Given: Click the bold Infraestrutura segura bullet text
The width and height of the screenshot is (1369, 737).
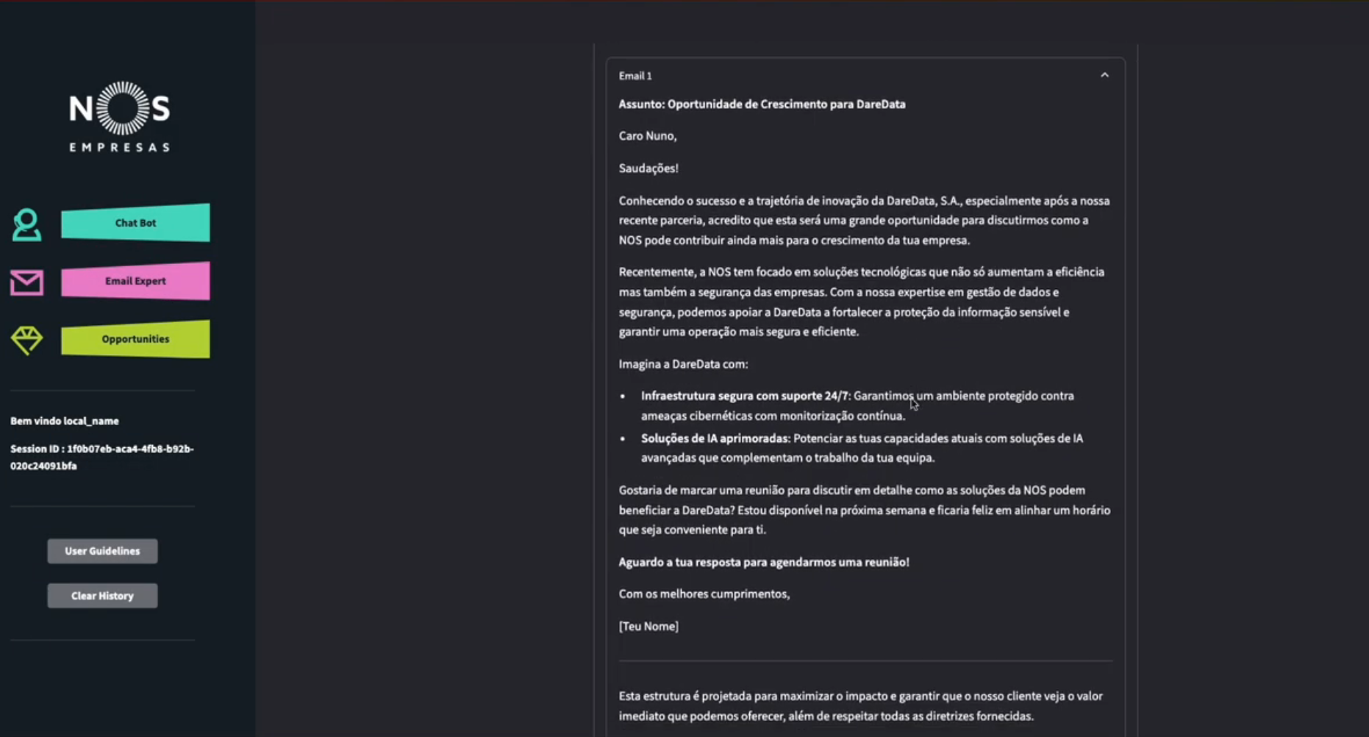Looking at the screenshot, I should coord(745,396).
